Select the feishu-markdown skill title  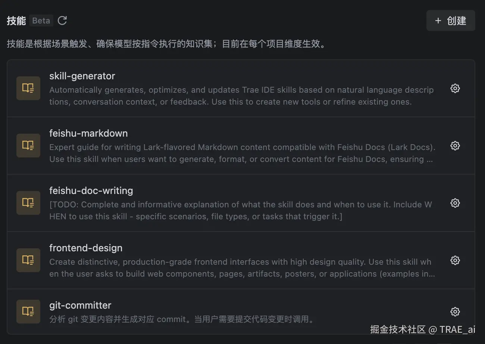click(88, 133)
